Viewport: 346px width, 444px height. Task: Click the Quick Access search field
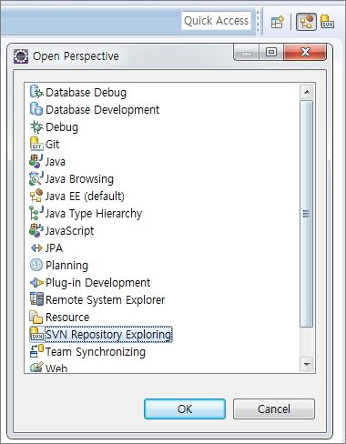point(216,21)
